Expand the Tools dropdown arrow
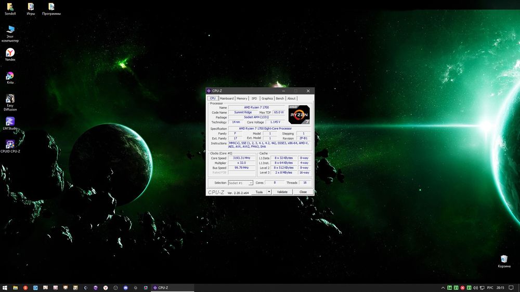This screenshot has height=292, width=520. coord(269,192)
